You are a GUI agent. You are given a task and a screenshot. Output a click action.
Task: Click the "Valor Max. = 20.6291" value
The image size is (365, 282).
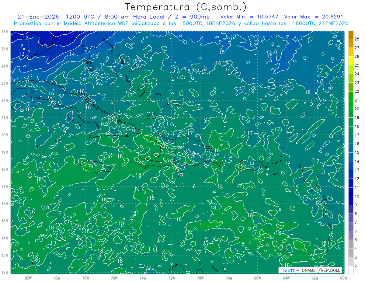pyautogui.click(x=314, y=17)
